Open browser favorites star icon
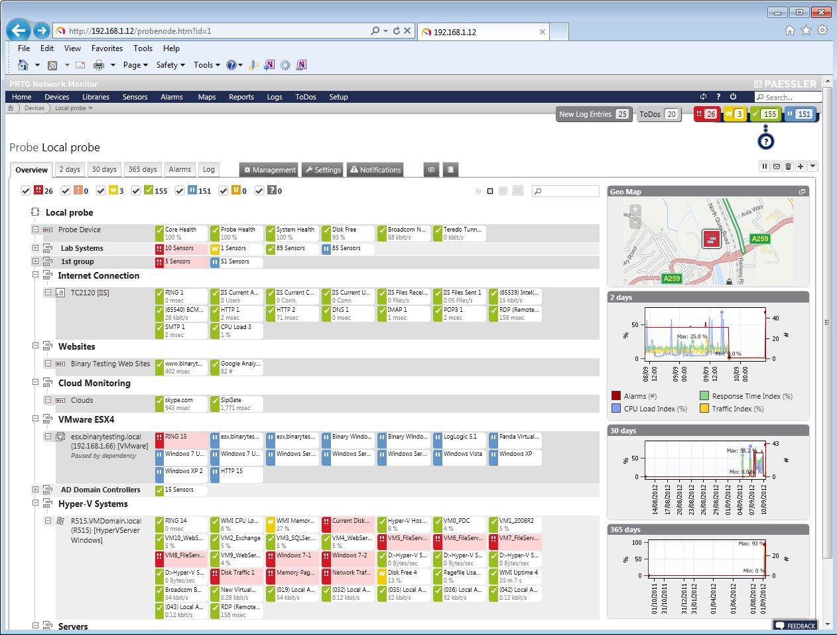The width and height of the screenshot is (837, 635). coord(806,31)
